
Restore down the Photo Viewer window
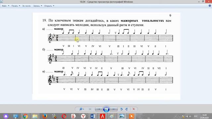pyautogui.click(x=203, y=2)
